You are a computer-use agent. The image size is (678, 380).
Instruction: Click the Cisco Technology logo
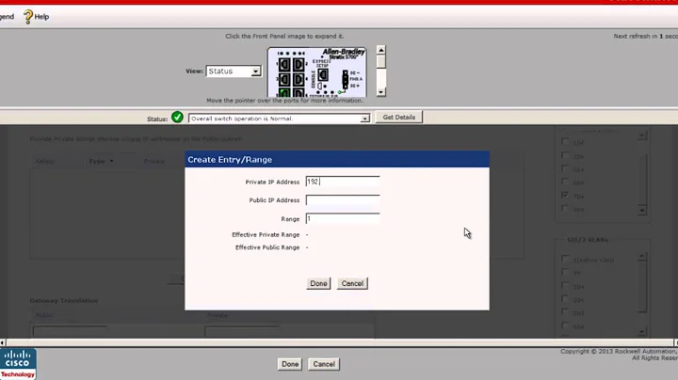point(18,364)
